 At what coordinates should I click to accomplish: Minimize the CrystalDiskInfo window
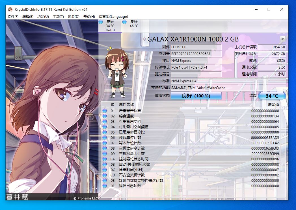tap(256, 9)
